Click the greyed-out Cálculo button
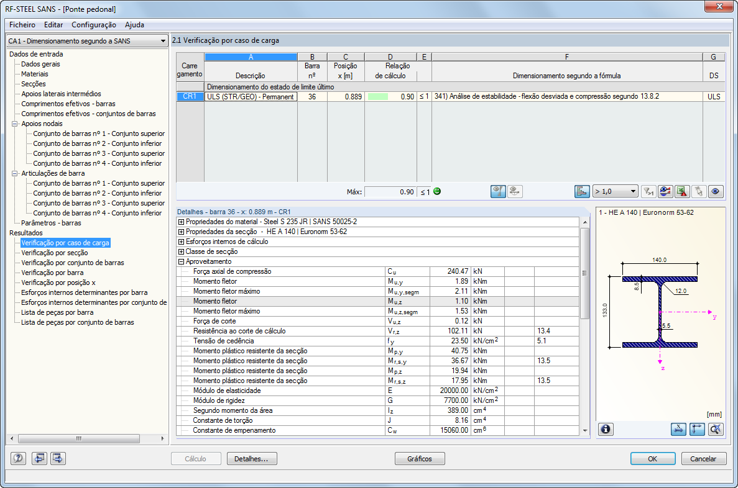The width and height of the screenshot is (738, 488). tap(195, 459)
